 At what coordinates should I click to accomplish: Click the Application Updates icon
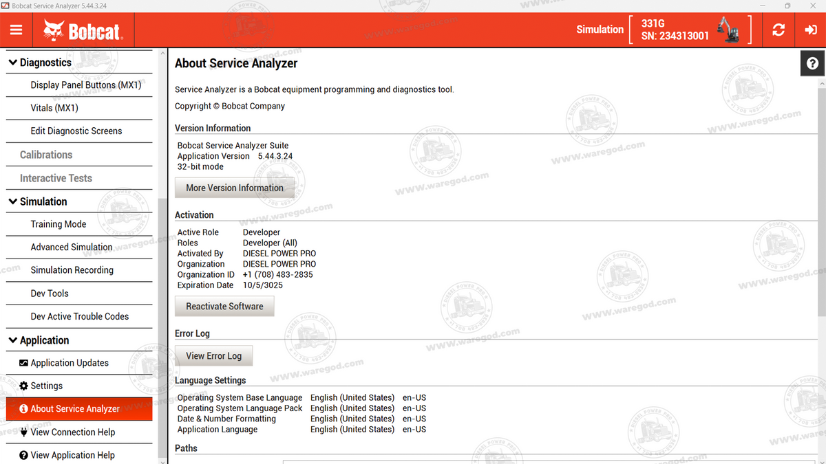coord(24,363)
